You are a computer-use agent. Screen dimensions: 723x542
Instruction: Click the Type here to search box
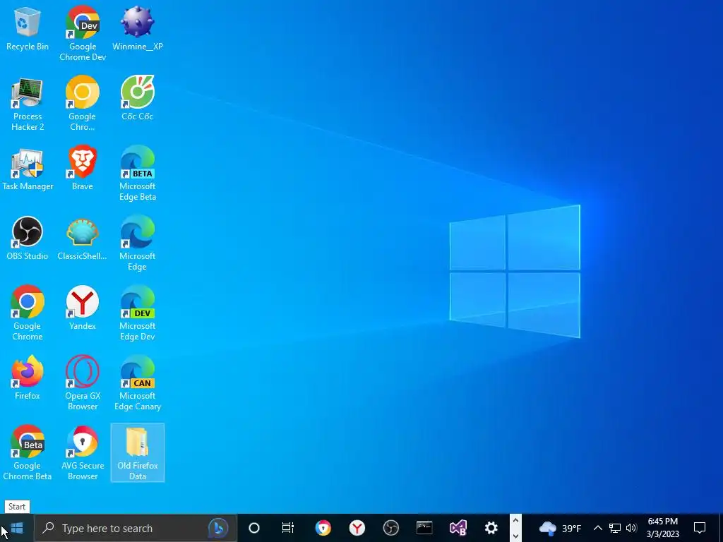135,528
